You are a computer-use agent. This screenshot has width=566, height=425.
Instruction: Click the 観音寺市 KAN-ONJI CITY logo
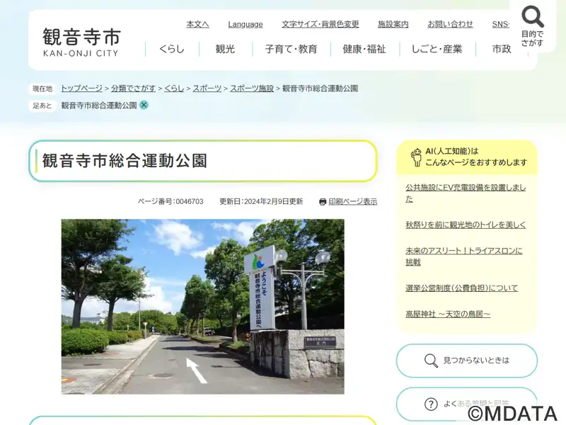[81, 42]
